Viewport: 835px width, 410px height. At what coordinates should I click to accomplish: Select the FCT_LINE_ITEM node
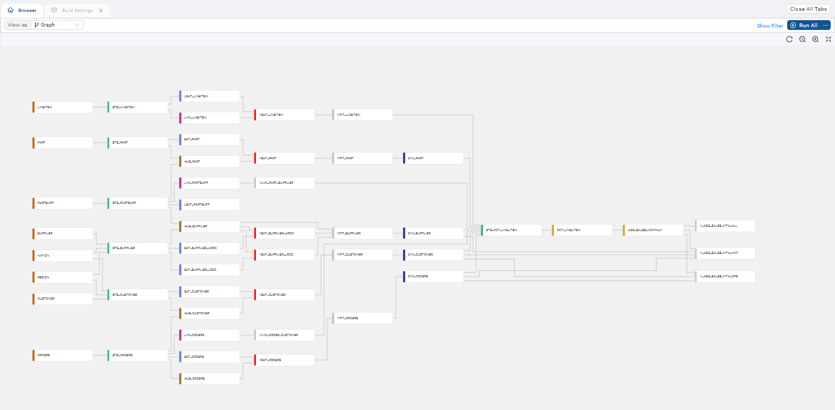coord(582,230)
